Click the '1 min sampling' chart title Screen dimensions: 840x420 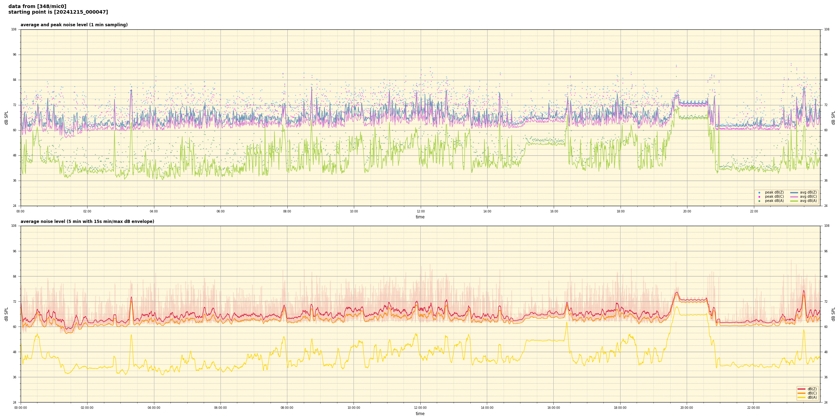[74, 25]
